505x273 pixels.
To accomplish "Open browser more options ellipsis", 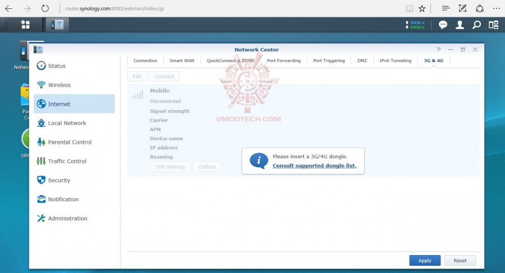I will [x=497, y=8].
